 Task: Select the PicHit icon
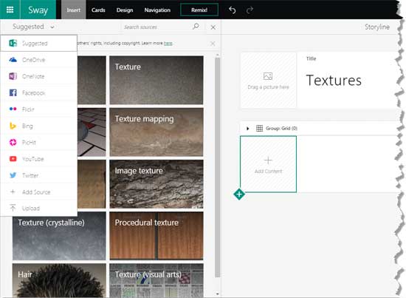13,142
